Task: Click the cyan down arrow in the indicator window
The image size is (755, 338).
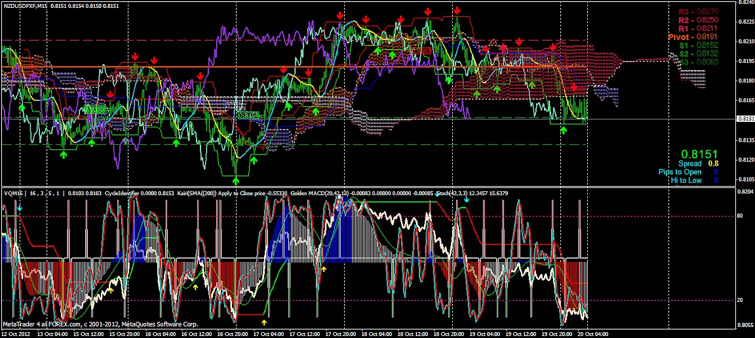Action: [20, 208]
